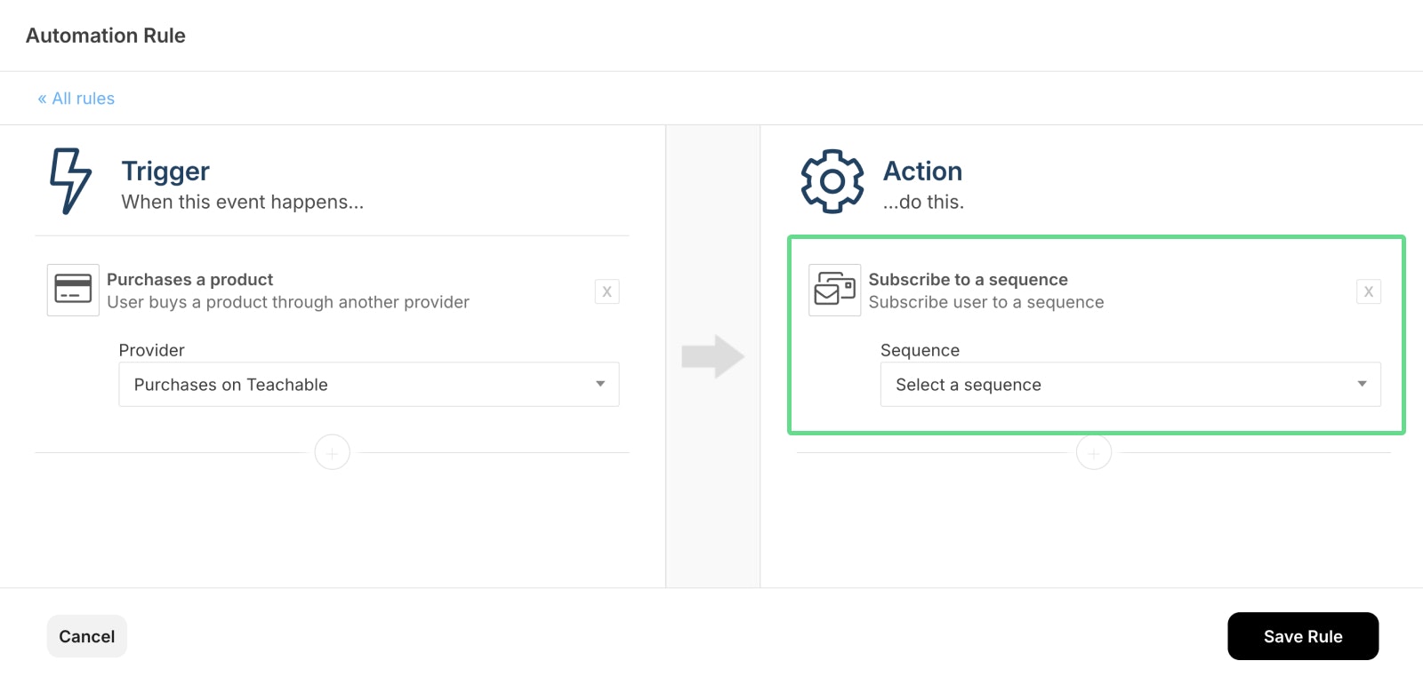Open the Provider dropdown
This screenshot has width=1423, height=693.
click(368, 385)
